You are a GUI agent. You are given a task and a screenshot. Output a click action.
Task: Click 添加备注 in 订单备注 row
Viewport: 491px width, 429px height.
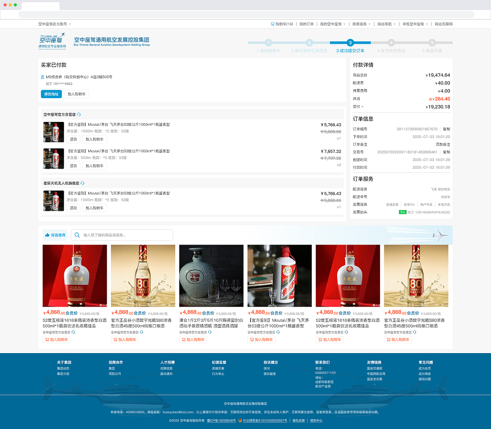(443, 145)
